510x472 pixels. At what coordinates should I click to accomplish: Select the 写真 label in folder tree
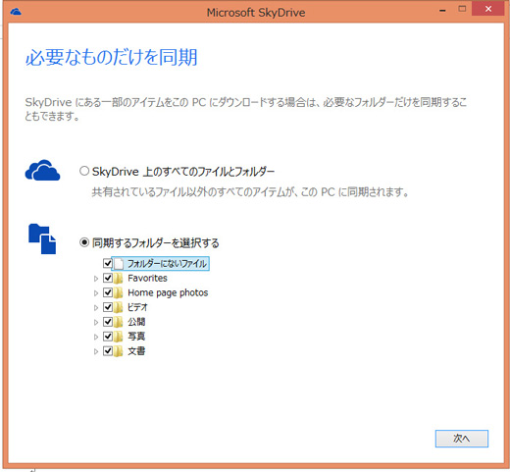point(136,337)
